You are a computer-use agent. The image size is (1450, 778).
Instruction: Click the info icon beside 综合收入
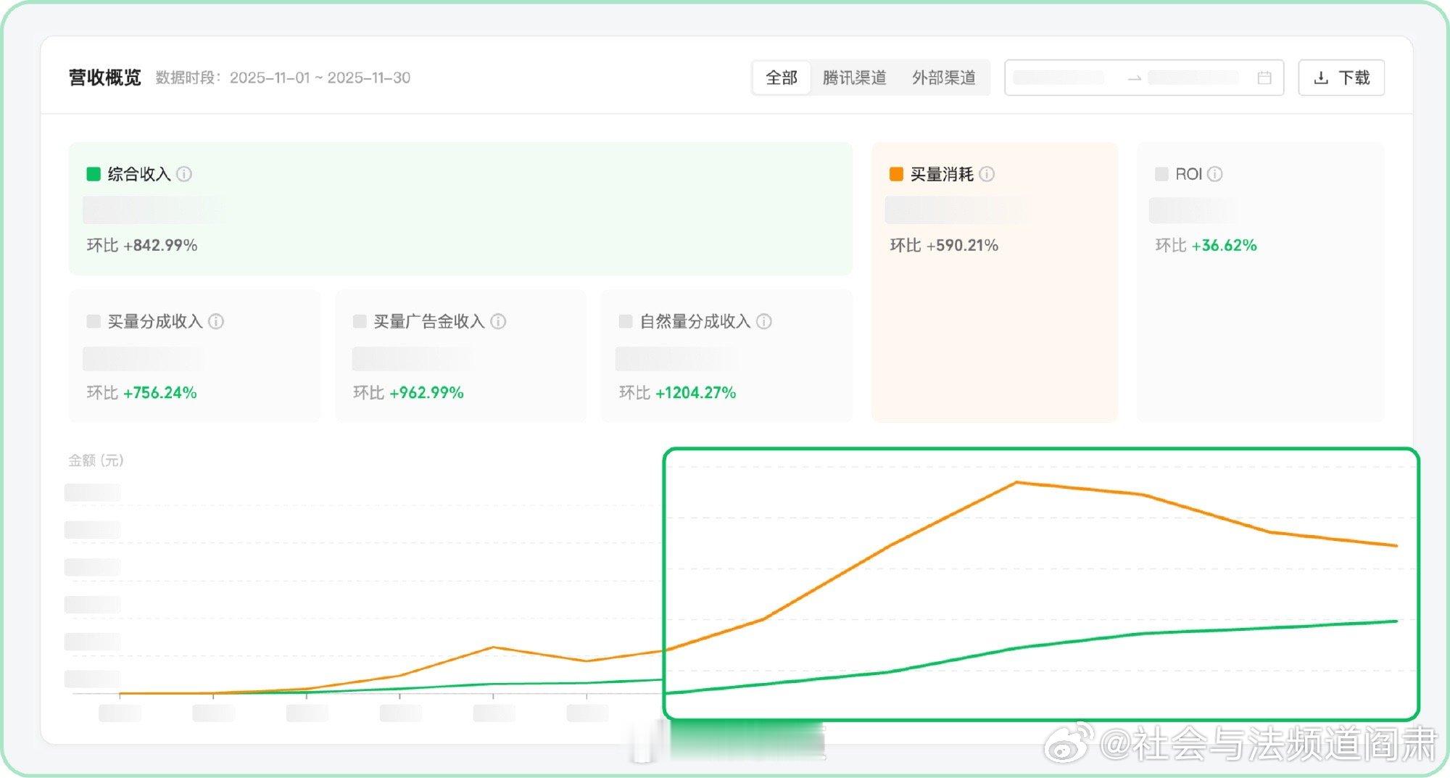tap(184, 174)
